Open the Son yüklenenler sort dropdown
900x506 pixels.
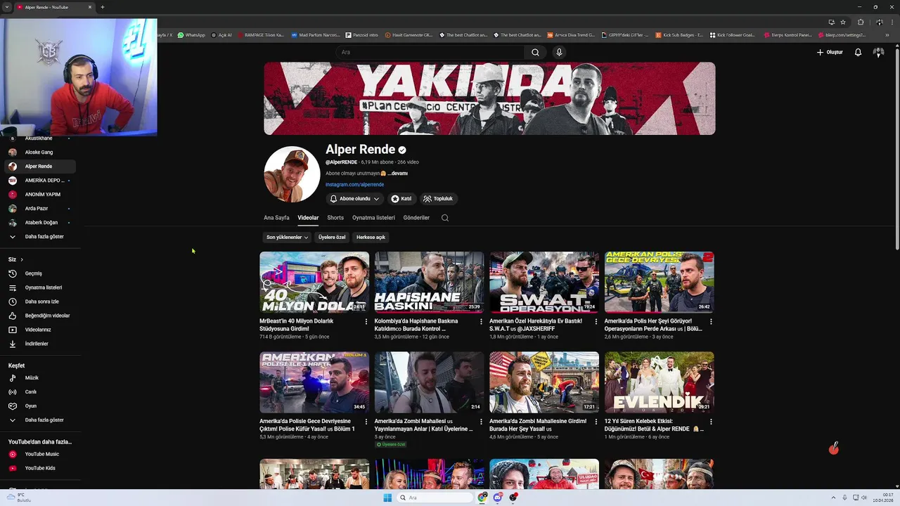[x=287, y=238]
